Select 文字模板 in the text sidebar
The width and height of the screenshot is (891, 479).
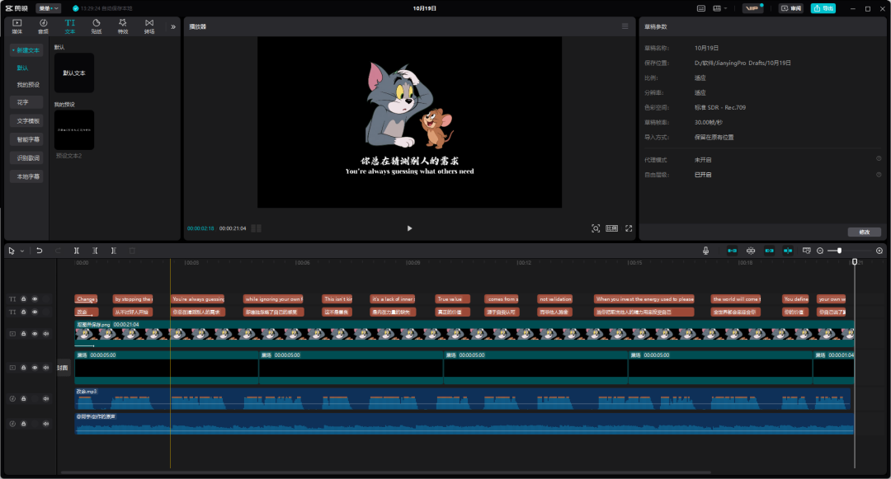(28, 120)
